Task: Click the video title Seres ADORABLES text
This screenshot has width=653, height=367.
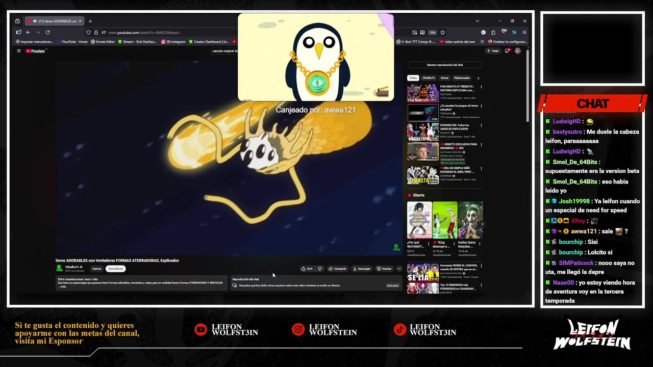Action: [117, 260]
